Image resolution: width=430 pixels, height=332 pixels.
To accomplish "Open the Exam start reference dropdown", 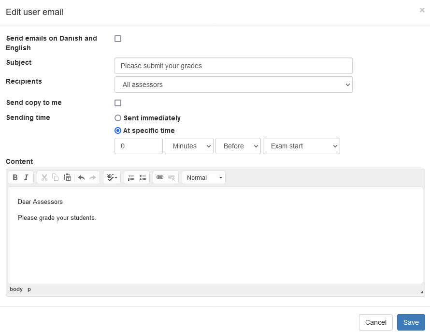I will click(301, 146).
